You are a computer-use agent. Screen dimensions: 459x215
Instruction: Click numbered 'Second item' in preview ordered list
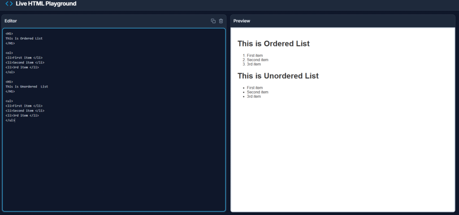click(x=257, y=60)
